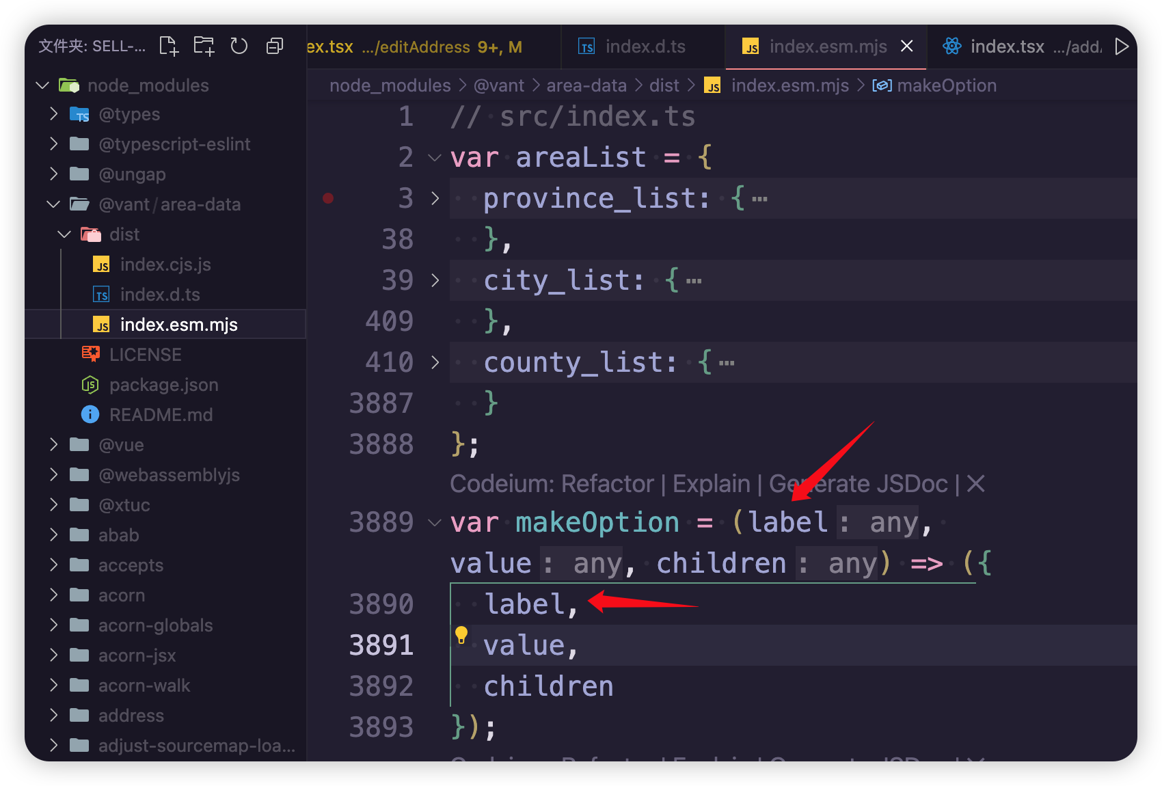Image resolution: width=1162 pixels, height=786 pixels.
Task: Click the LICENSE file icon
Action: click(x=90, y=354)
